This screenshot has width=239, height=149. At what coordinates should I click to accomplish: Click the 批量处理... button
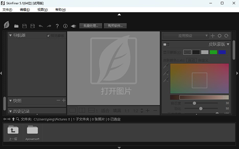point(91,26)
